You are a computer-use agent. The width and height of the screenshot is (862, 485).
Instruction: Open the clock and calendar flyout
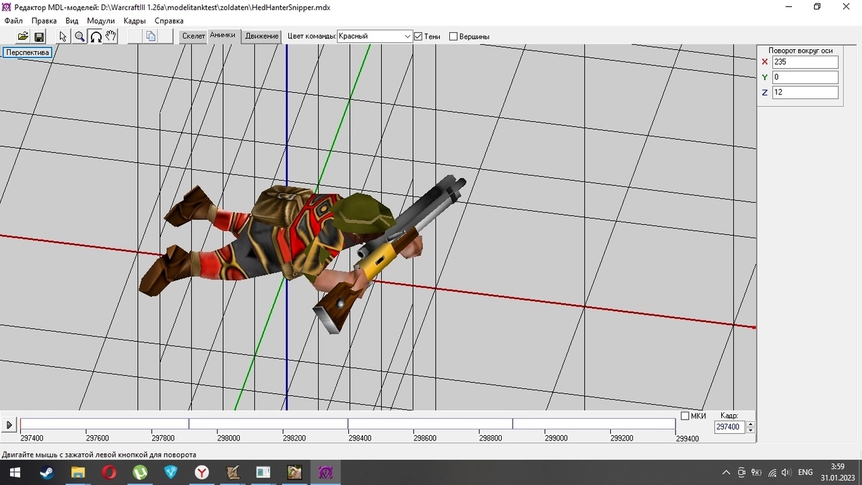coord(837,472)
